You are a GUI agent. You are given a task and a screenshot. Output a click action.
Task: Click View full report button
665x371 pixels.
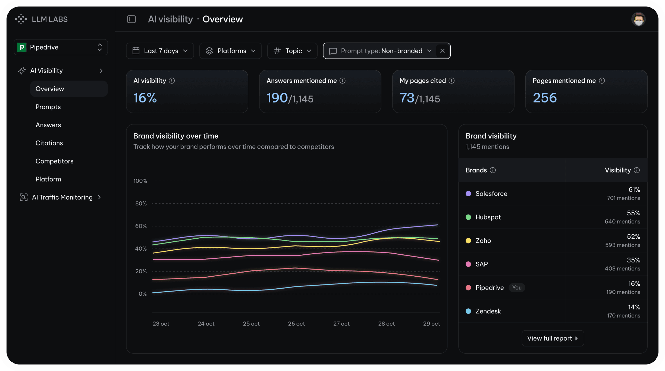(553, 338)
